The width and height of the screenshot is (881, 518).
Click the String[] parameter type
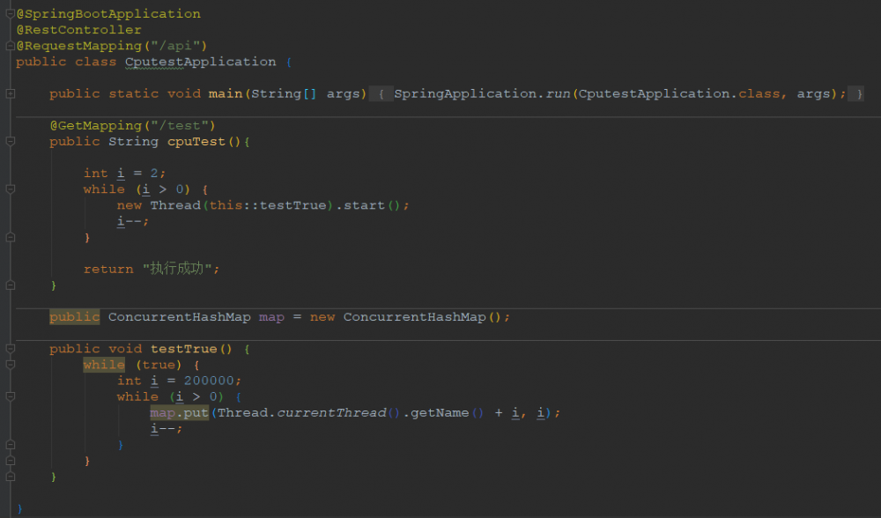pos(284,94)
